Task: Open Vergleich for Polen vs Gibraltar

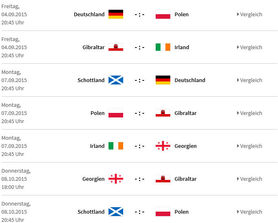Action: [x=250, y=113]
